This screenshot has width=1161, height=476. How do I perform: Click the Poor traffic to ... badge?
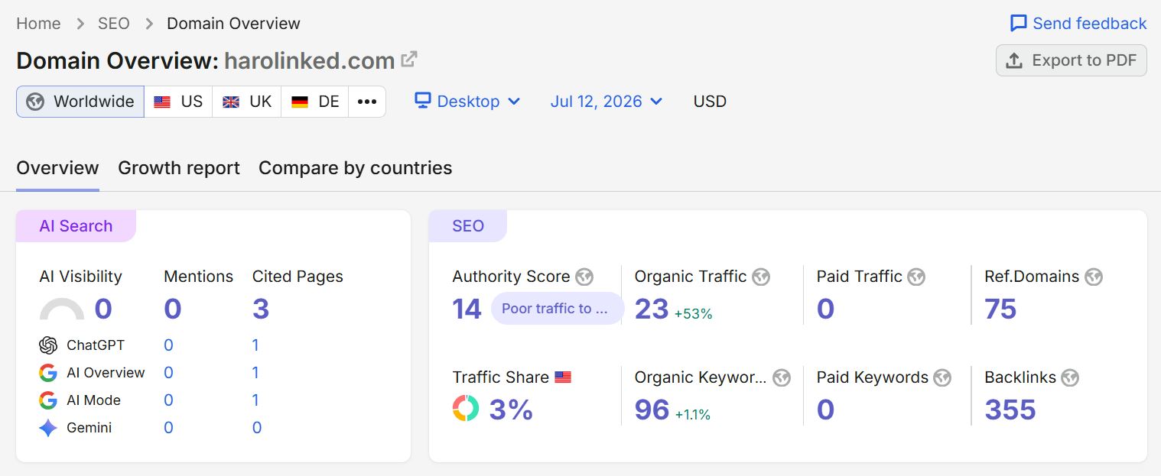coord(556,309)
